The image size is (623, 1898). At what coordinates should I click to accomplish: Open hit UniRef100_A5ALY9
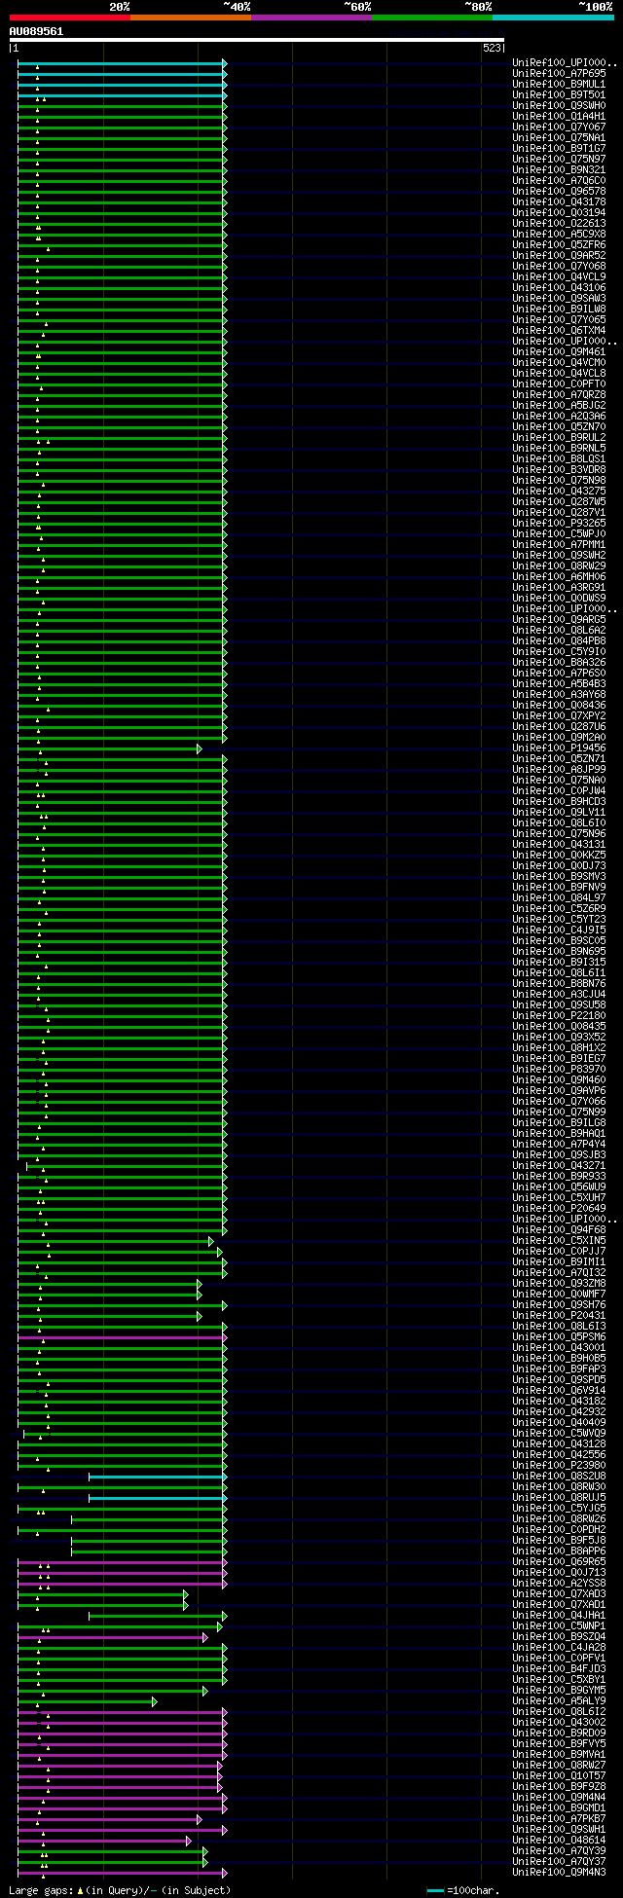(x=559, y=1700)
